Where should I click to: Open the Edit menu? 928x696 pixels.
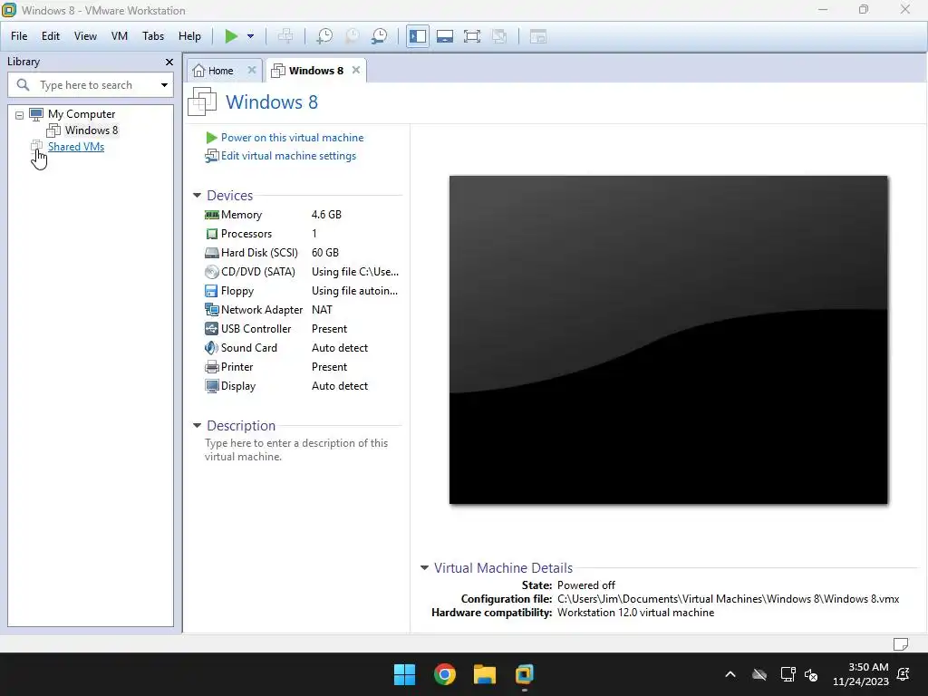point(51,36)
